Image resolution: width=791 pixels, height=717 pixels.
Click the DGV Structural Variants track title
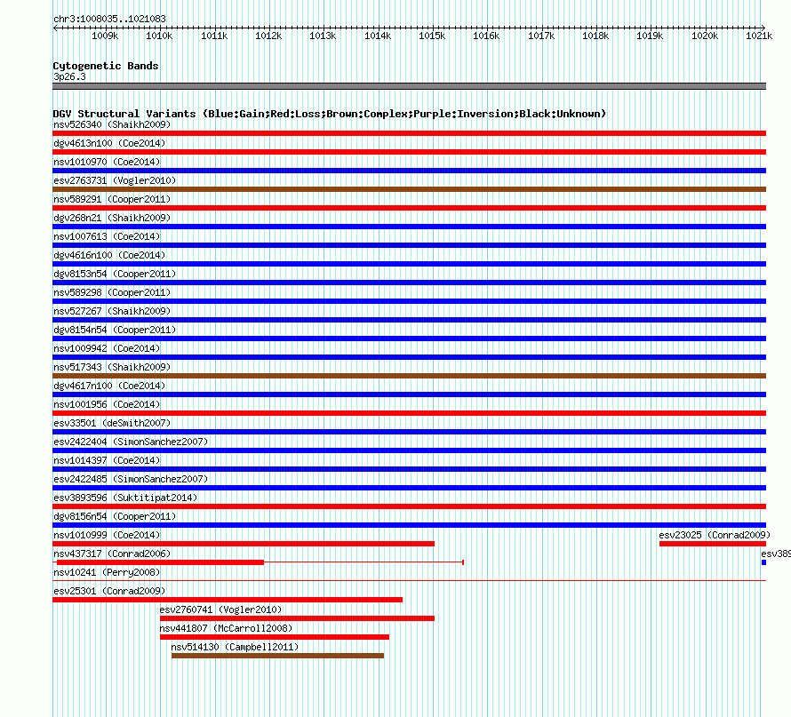(330, 114)
